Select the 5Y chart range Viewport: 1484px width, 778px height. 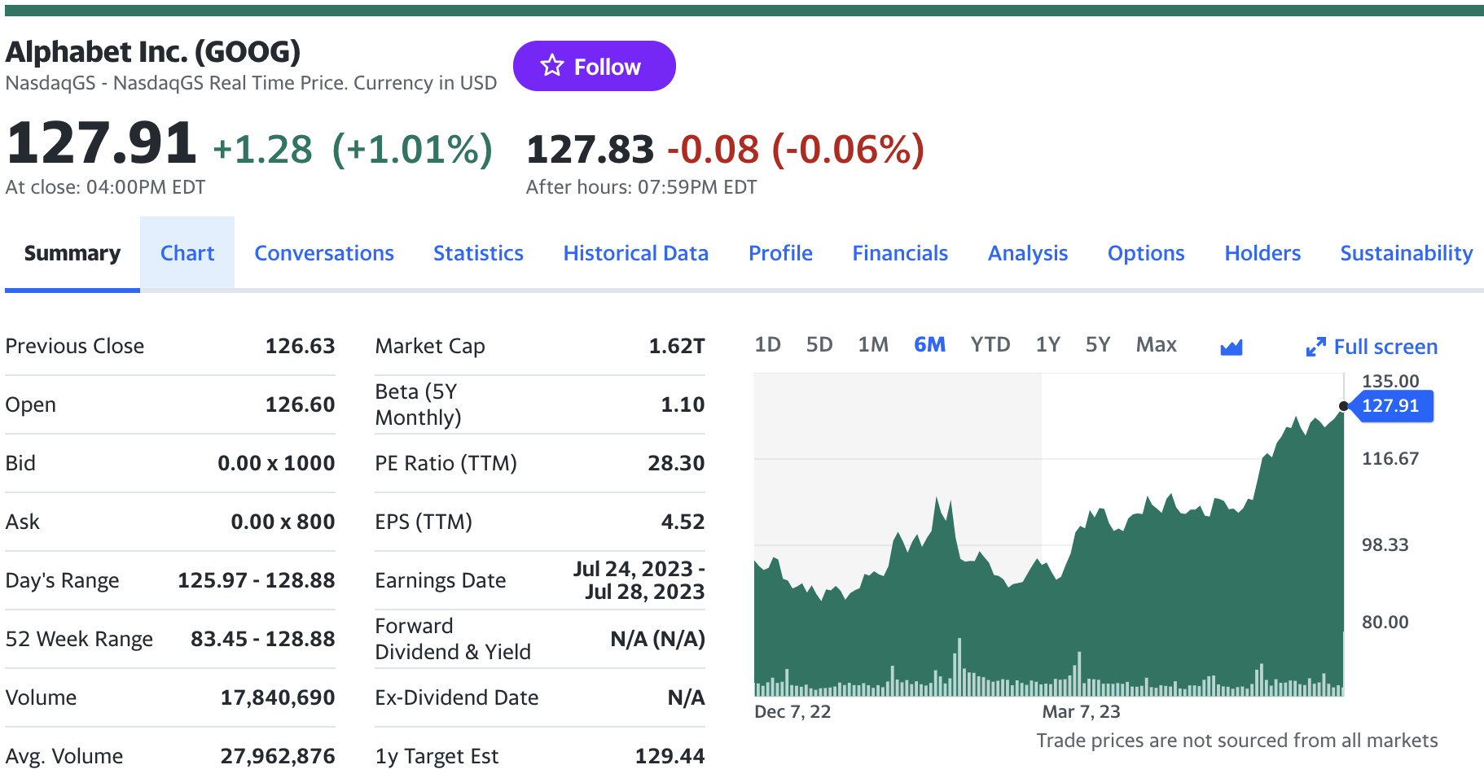pyautogui.click(x=1098, y=344)
